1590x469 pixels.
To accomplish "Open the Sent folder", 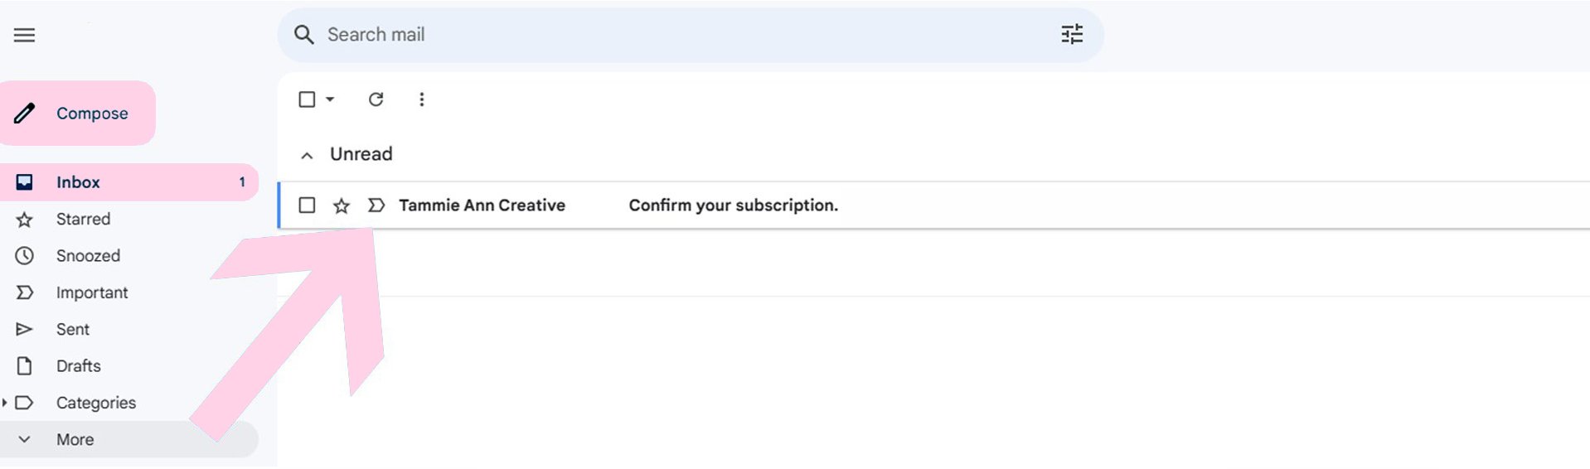I will click(73, 330).
